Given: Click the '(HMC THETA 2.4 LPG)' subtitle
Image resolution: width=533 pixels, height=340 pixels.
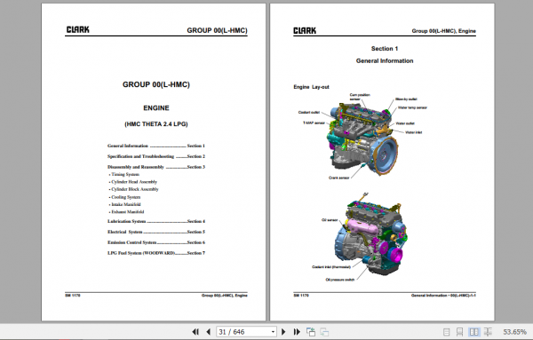Looking at the screenshot, I should 156,124.
